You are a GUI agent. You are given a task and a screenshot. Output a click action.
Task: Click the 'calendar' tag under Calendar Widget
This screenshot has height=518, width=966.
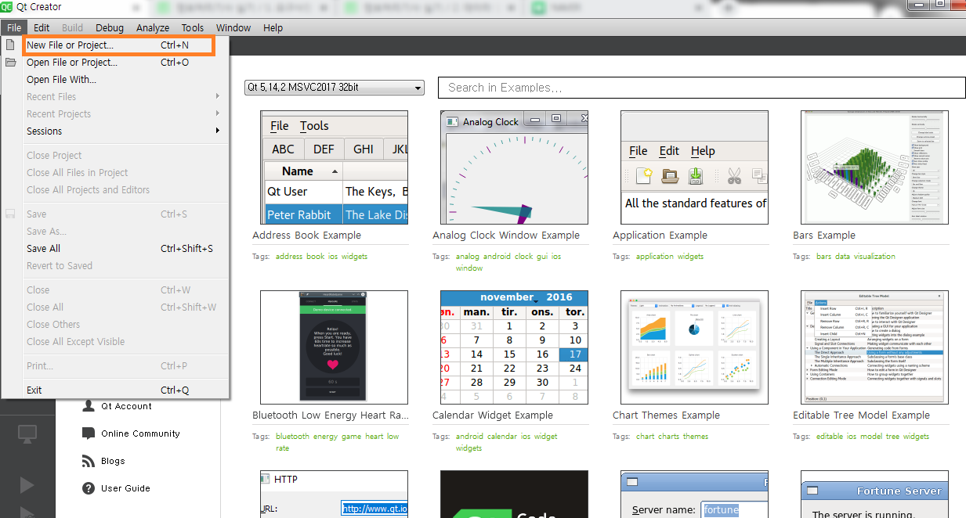[x=501, y=436]
